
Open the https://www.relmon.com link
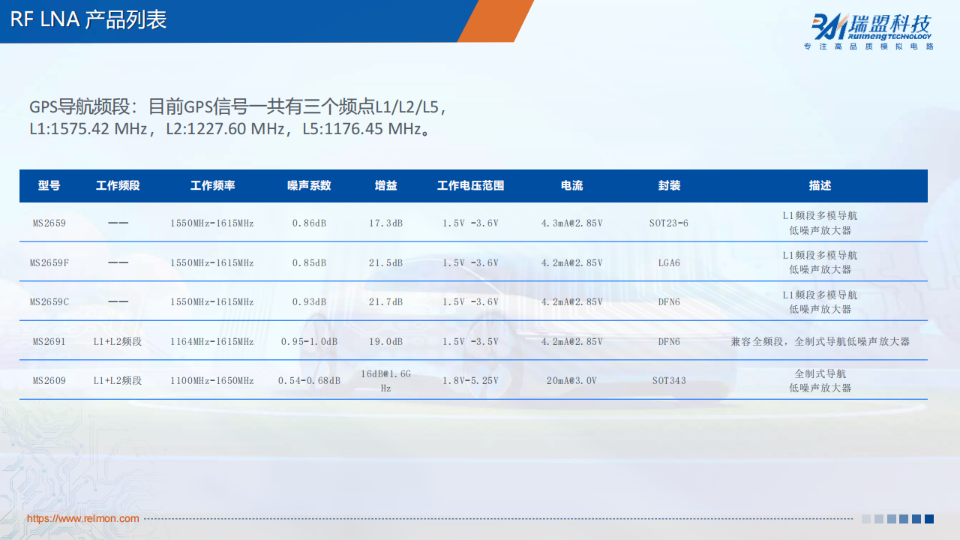pos(83,518)
